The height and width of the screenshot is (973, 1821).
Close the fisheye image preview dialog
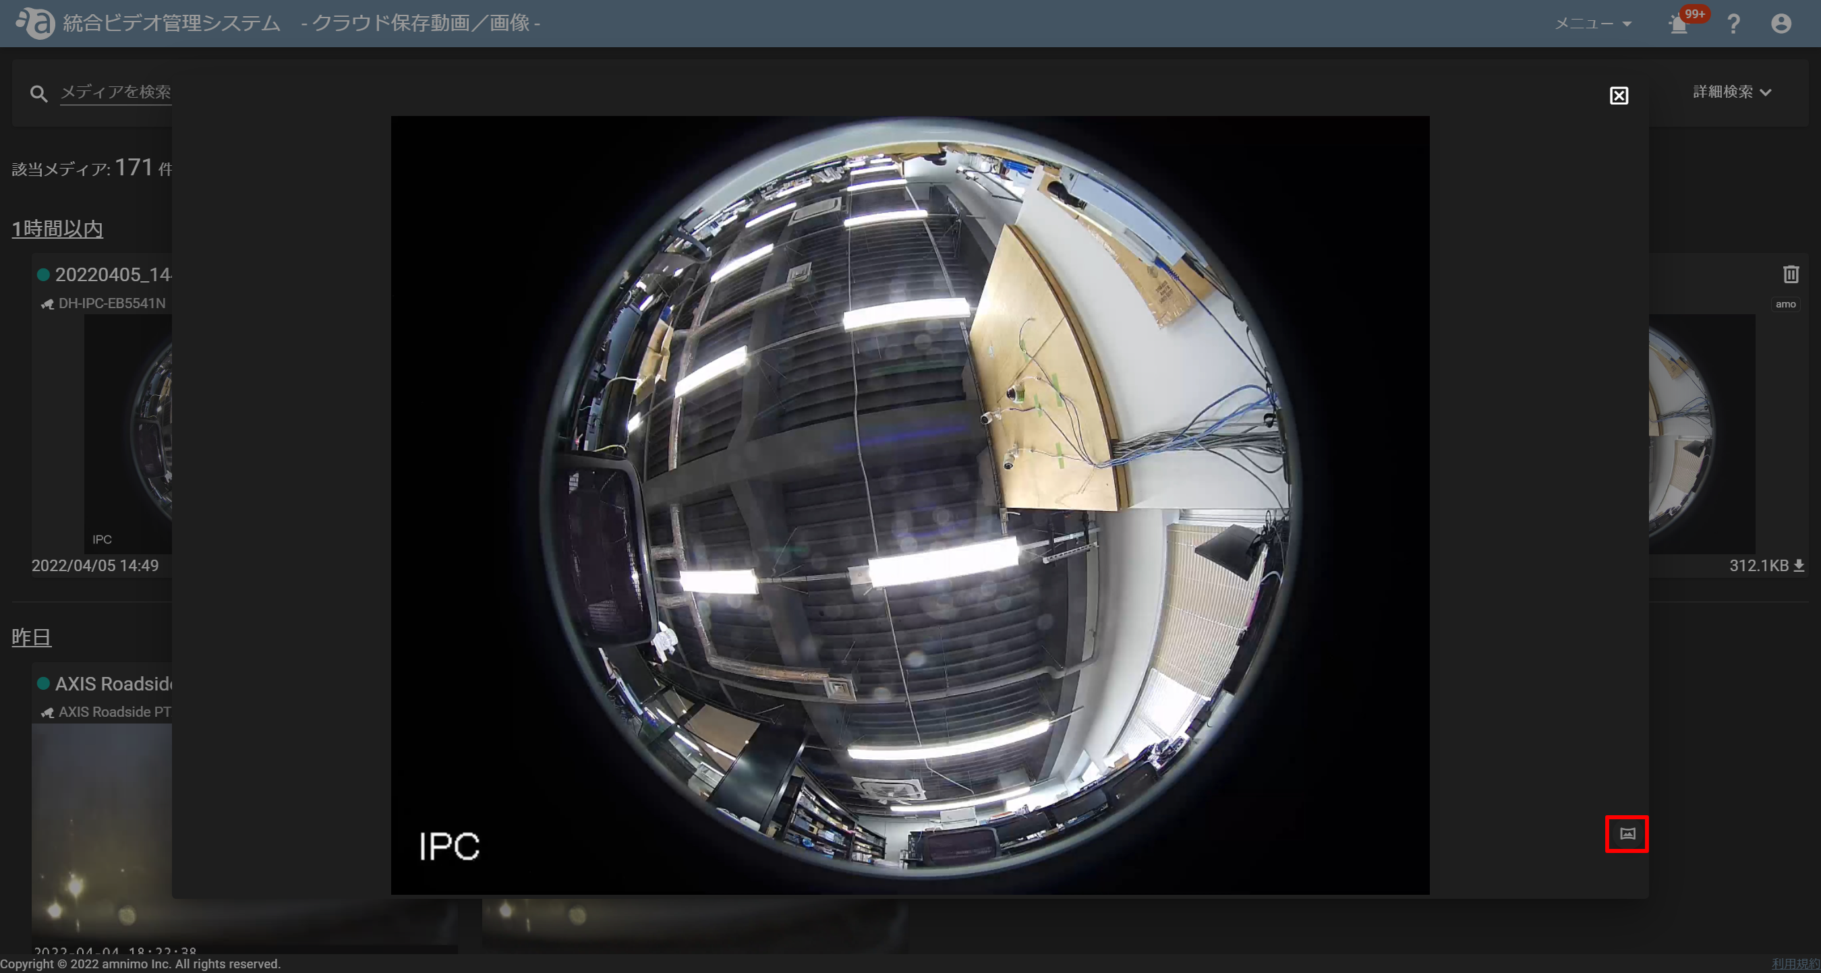[x=1618, y=95]
